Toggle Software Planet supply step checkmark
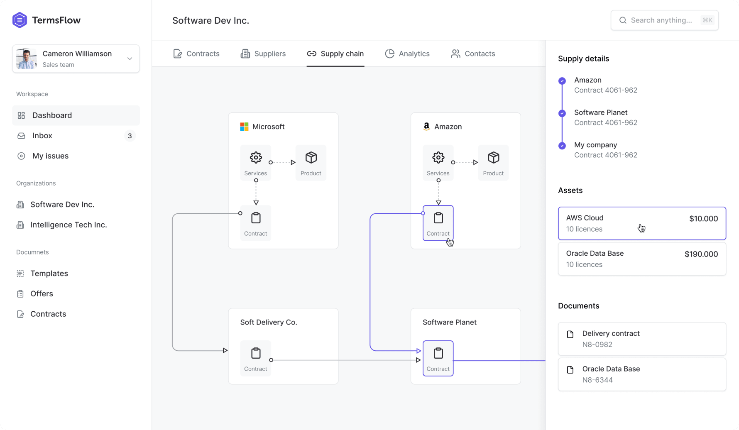Viewport: 739px width, 430px height. click(562, 113)
